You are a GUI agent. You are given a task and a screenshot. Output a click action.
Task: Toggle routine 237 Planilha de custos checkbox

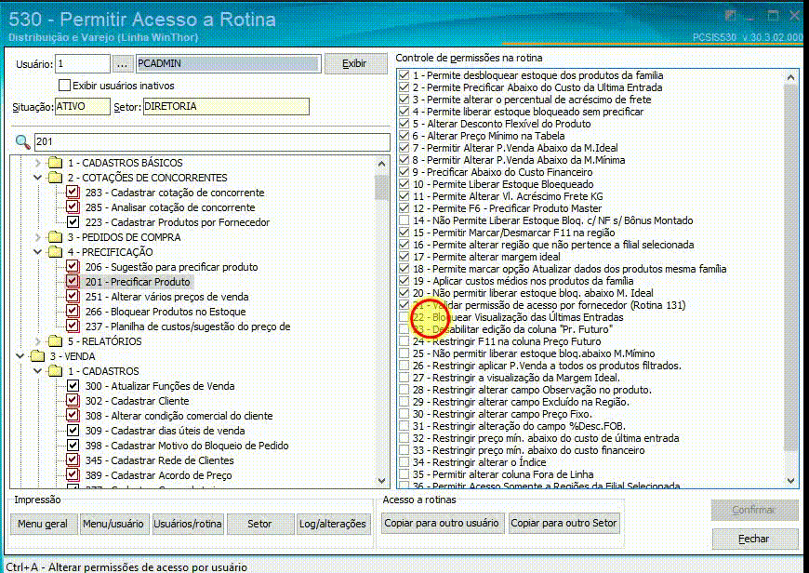pyautogui.click(x=73, y=326)
